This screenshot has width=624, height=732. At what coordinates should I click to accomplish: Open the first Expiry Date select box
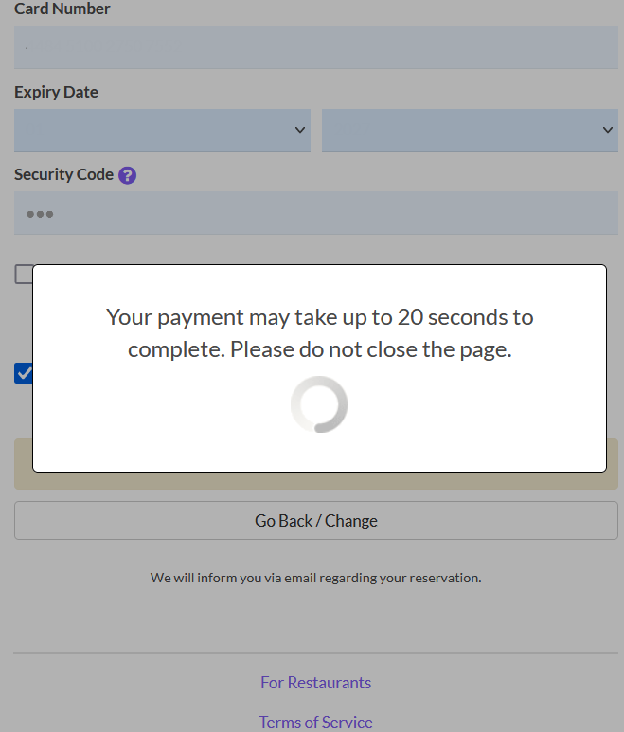tap(162, 130)
